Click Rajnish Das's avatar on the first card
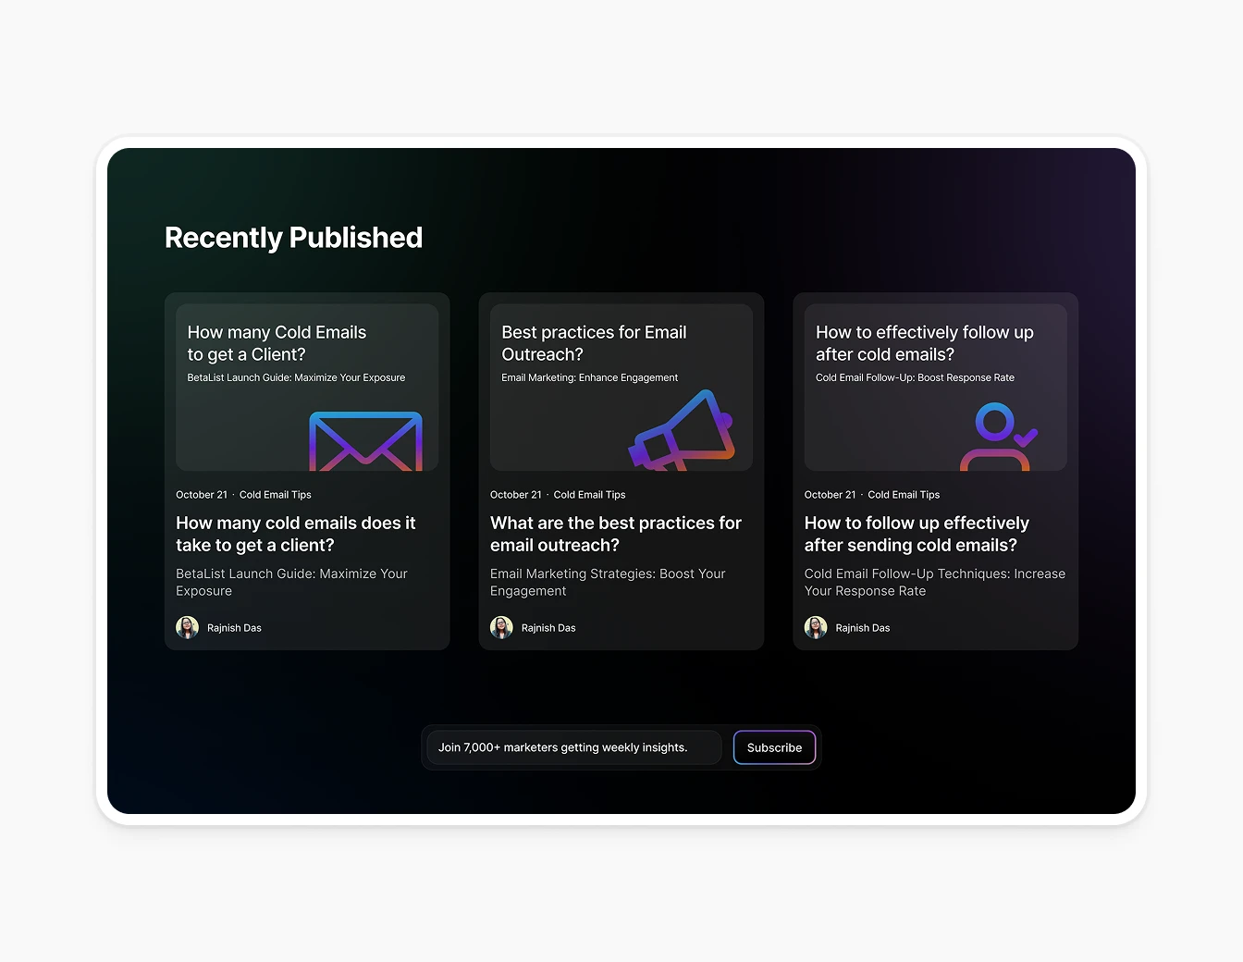This screenshot has height=962, width=1243. [x=187, y=627]
